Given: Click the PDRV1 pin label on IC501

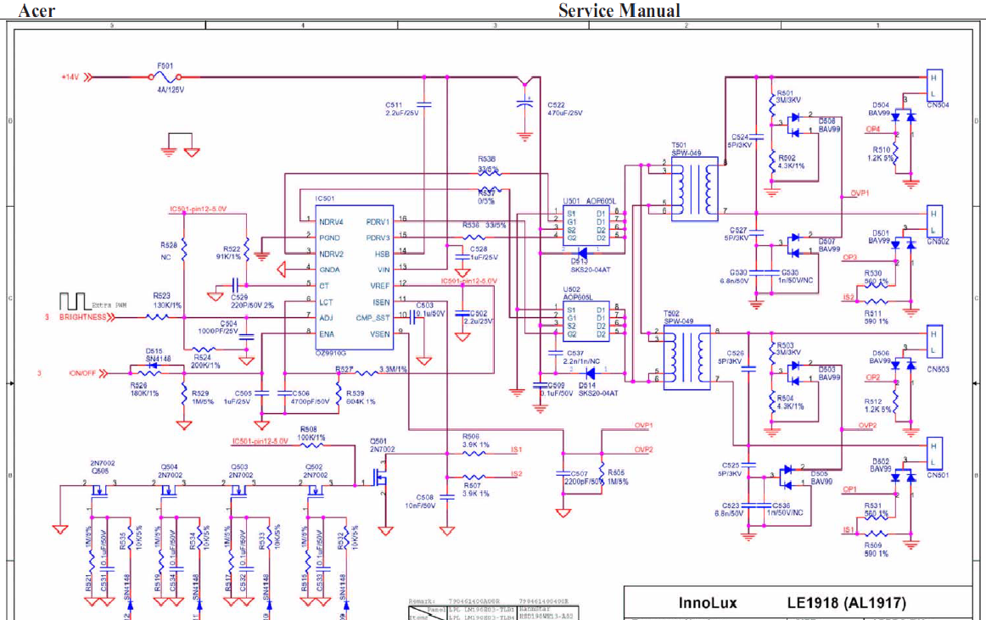Looking at the screenshot, I should click(378, 222).
